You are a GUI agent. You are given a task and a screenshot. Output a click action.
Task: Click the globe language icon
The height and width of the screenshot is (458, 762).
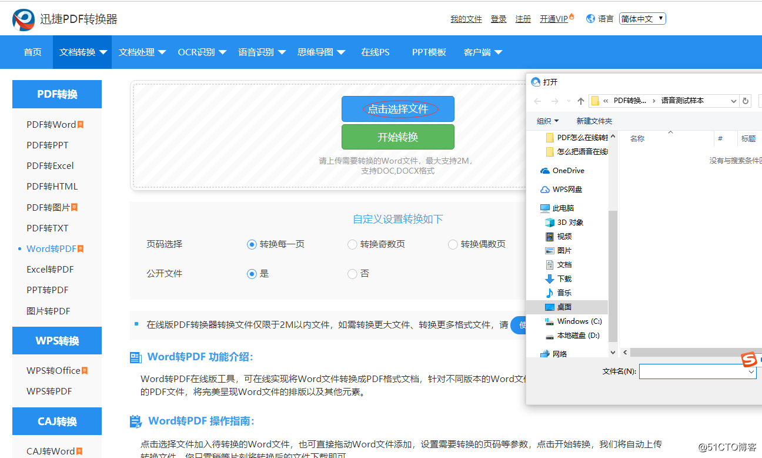pos(590,19)
